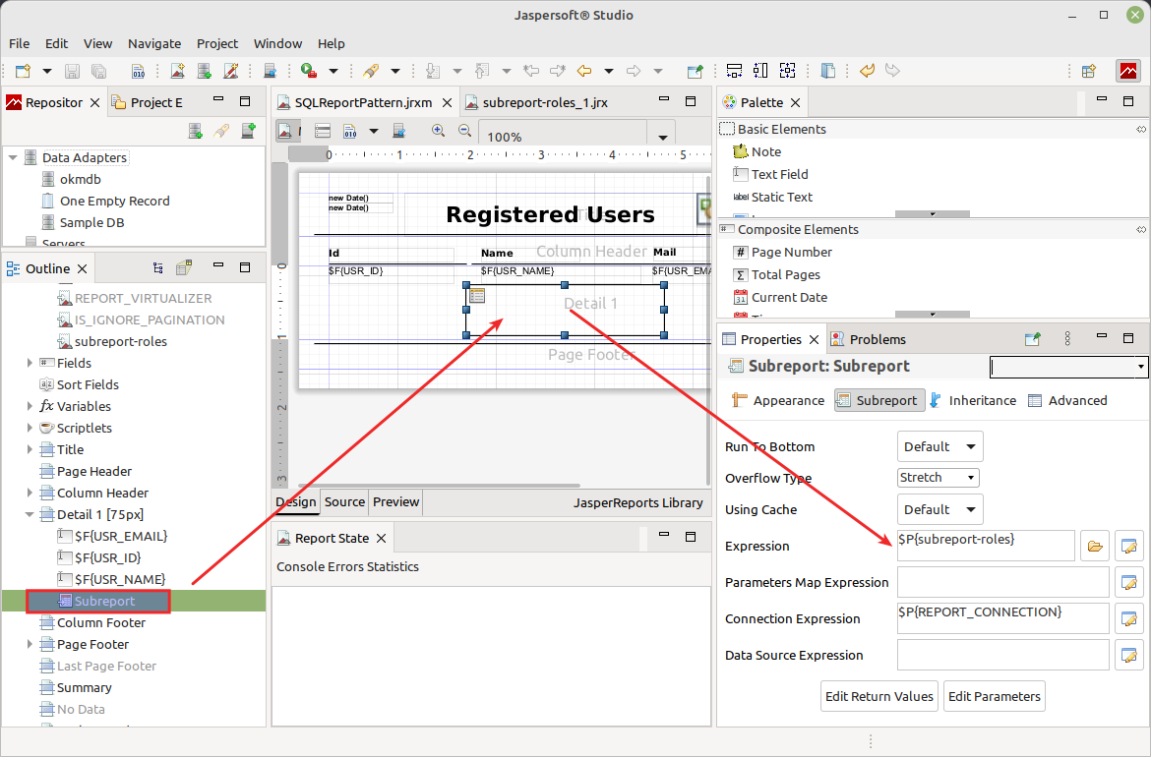Screen dimensions: 1151x757
Task: Click the Redo arrow icon in toolbar
Action: [892, 71]
